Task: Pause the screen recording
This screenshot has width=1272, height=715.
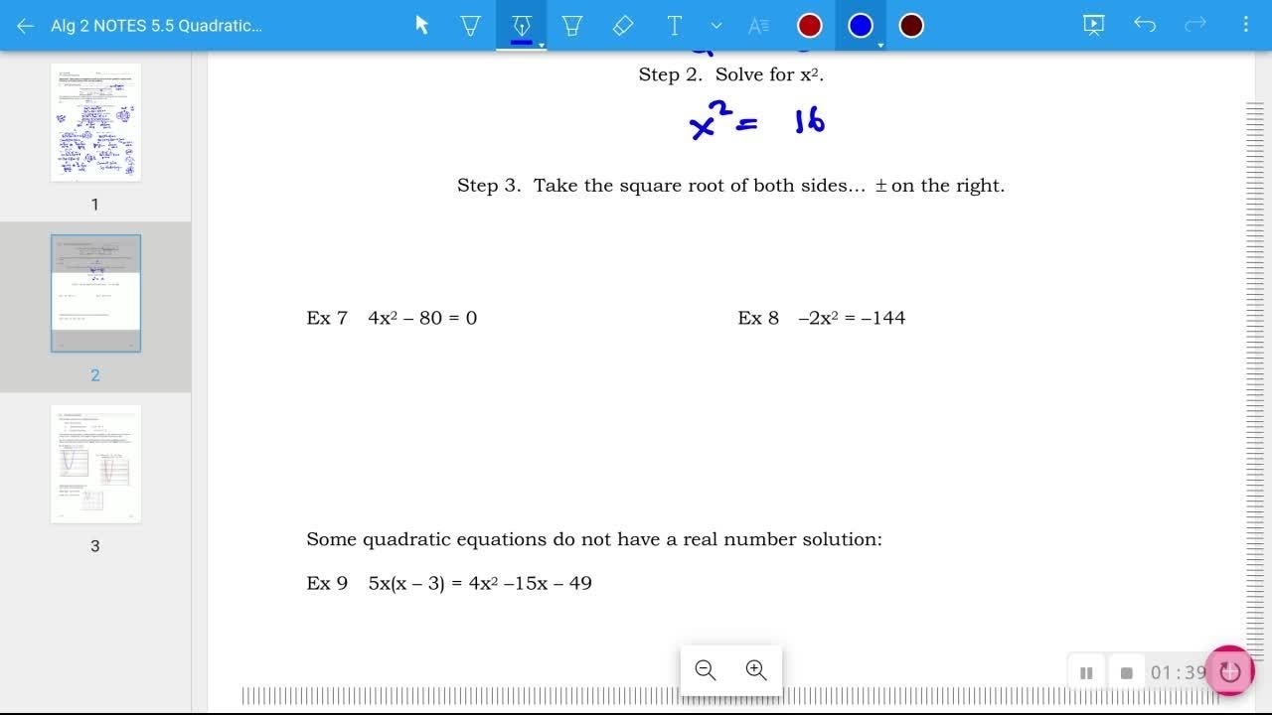Action: (x=1086, y=673)
